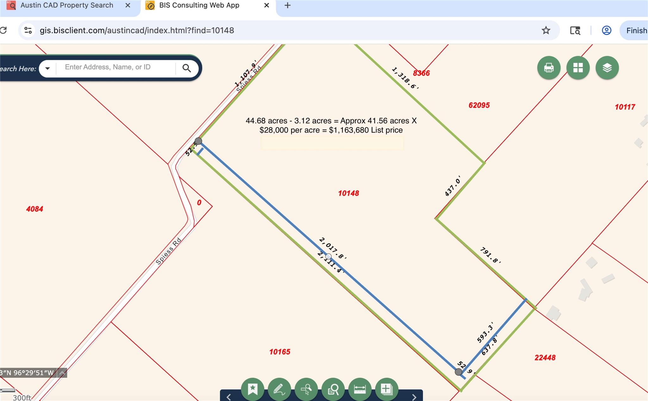Bookmark this page with star icon
The height and width of the screenshot is (401, 648).
(x=546, y=30)
